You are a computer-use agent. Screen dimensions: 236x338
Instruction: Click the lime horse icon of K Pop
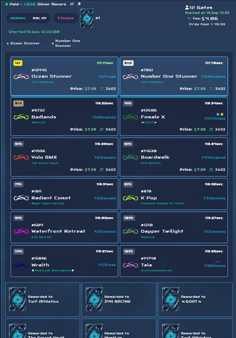tap(130, 198)
